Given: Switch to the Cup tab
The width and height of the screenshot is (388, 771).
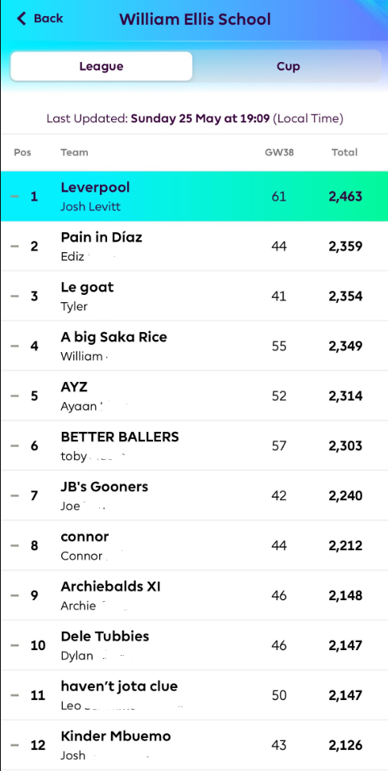Looking at the screenshot, I should click(x=288, y=66).
